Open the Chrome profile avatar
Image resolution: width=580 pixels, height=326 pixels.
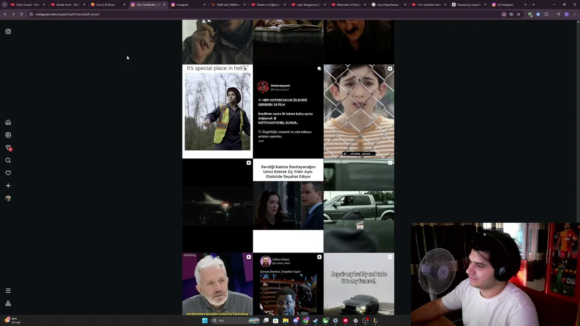pos(566,14)
